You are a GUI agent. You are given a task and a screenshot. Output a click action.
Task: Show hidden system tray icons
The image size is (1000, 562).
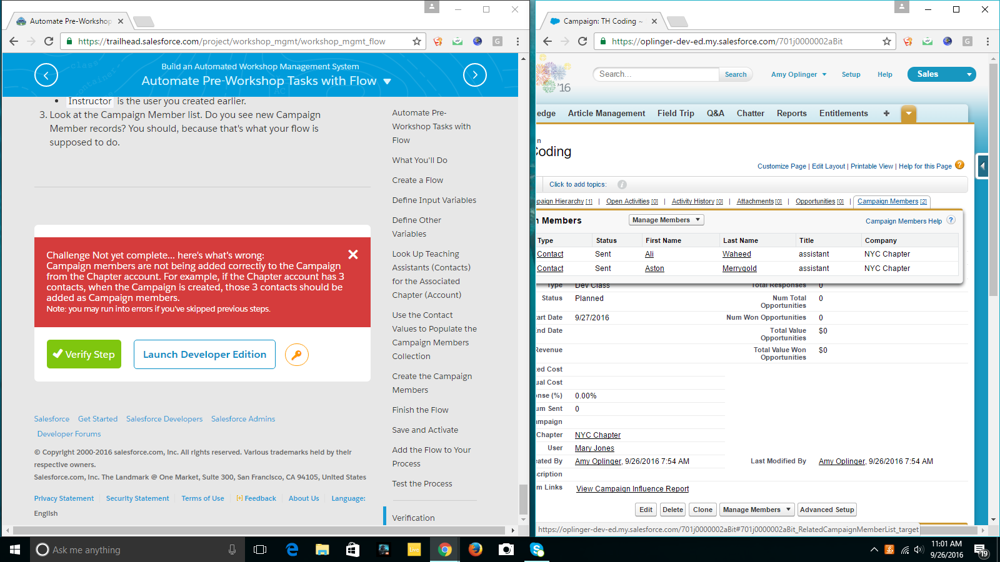coord(874,550)
